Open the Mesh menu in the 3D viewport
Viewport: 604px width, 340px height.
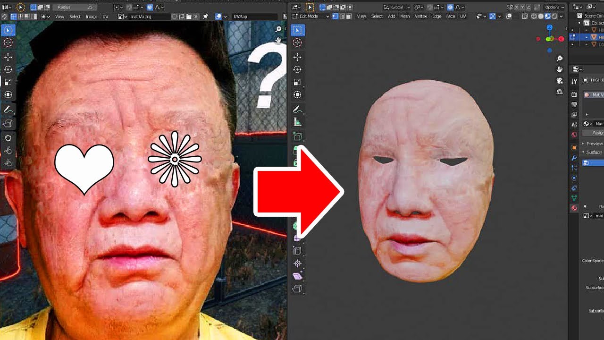coord(405,16)
